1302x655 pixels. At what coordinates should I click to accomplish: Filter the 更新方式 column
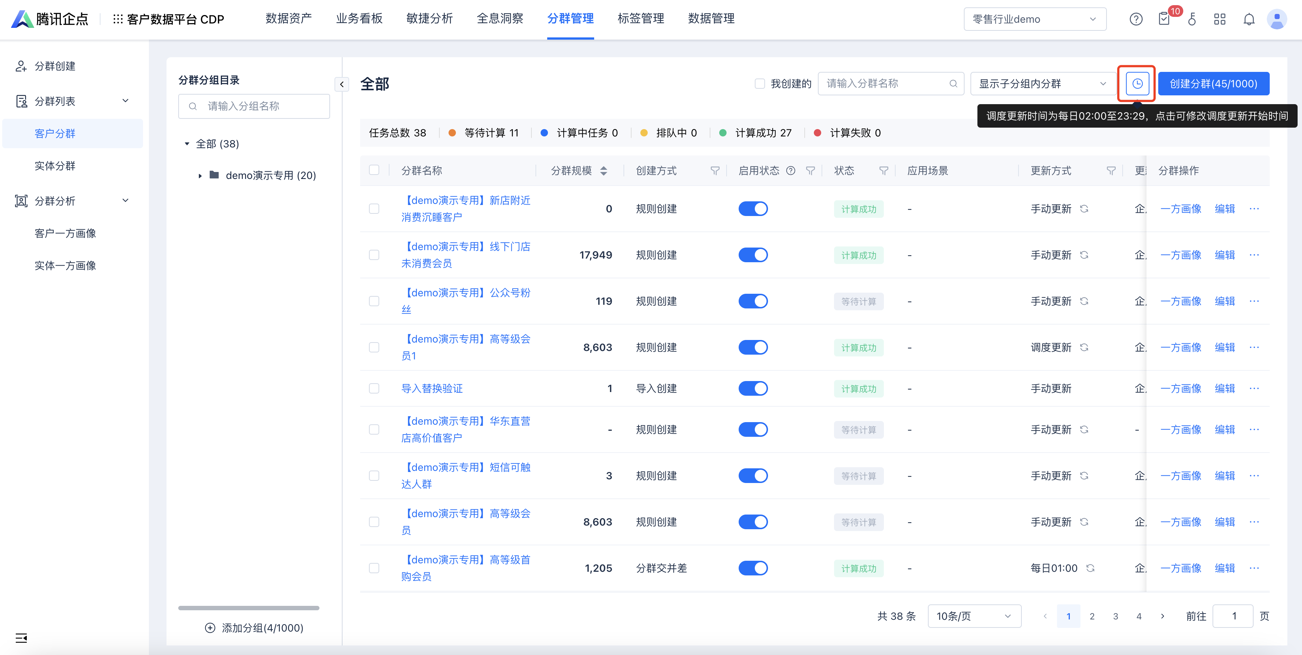1111,171
